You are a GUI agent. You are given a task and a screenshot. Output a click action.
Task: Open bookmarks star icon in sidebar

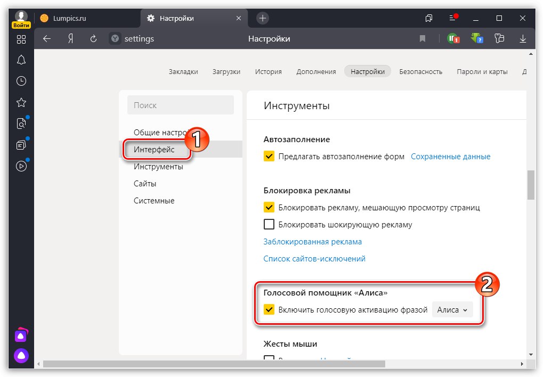pyautogui.click(x=21, y=102)
